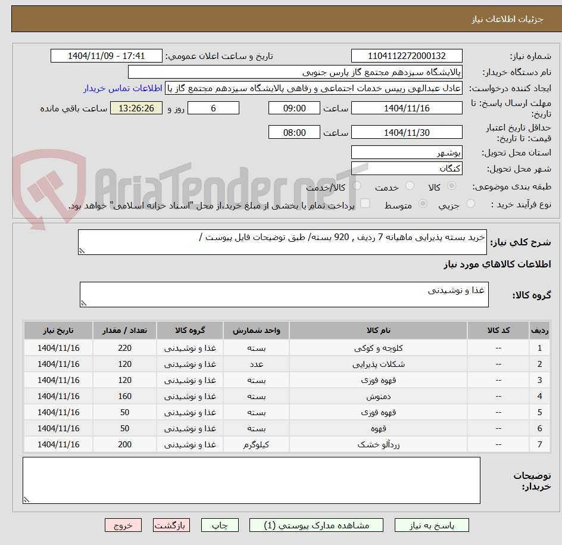Click the کد کالا column header
The image size is (562, 545).
click(x=498, y=330)
